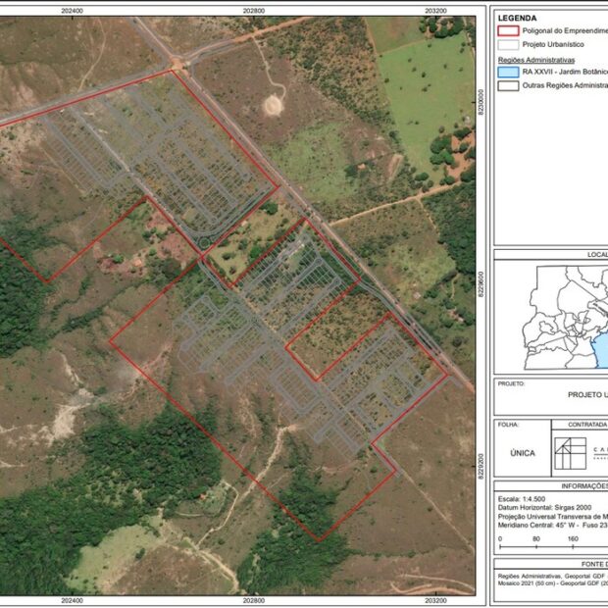Click the 160 mark on scale bar
The height and width of the screenshot is (608, 608).
point(573,538)
